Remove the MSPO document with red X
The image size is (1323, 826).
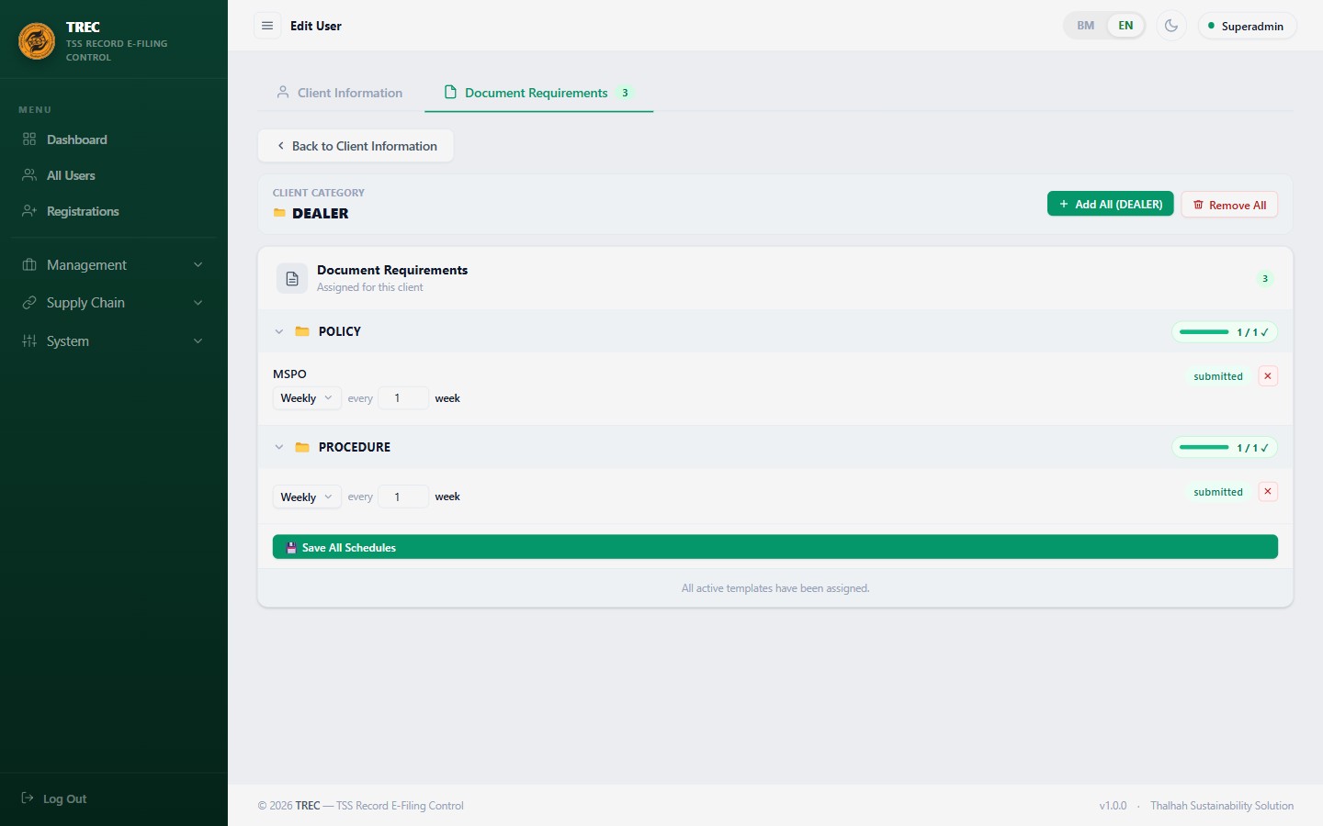pyautogui.click(x=1268, y=376)
